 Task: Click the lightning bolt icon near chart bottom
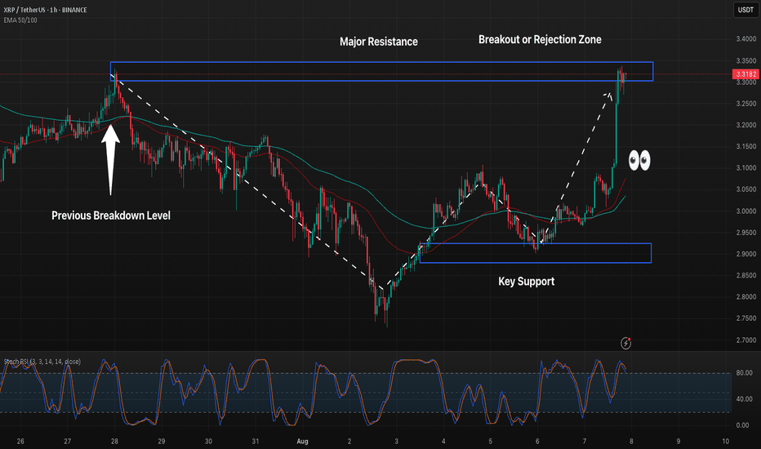pos(626,343)
